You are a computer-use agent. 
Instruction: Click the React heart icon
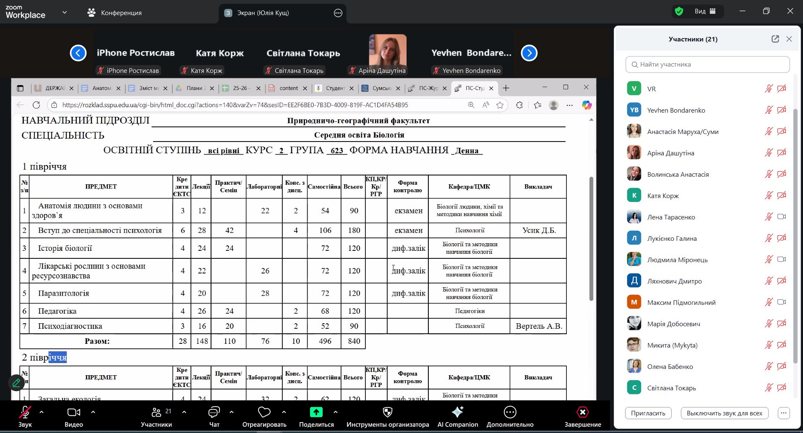tap(264, 412)
